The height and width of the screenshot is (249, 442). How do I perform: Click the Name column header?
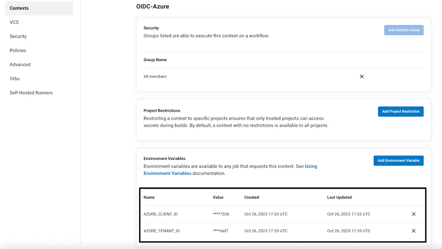point(149,197)
